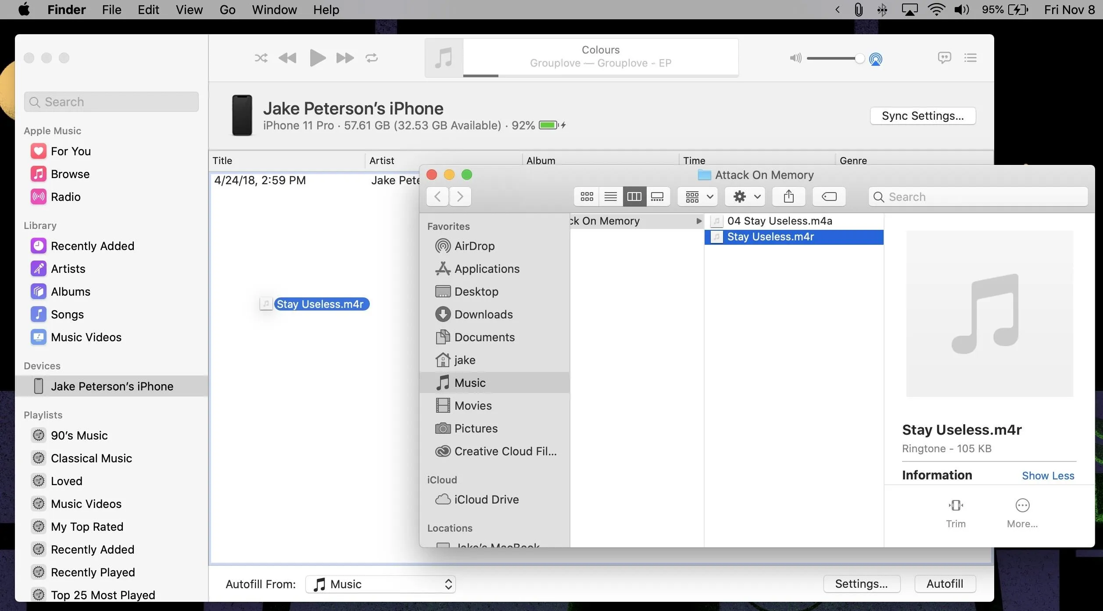Open AirDrop in Finder sidebar
The width and height of the screenshot is (1103, 611).
pos(465,246)
